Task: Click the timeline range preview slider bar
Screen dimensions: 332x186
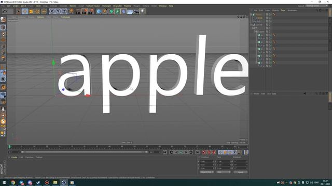Action: tap(84, 152)
